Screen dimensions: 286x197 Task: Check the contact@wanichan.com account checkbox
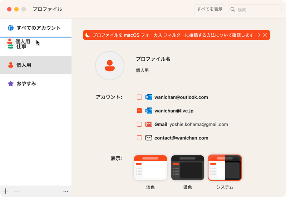coord(139,138)
